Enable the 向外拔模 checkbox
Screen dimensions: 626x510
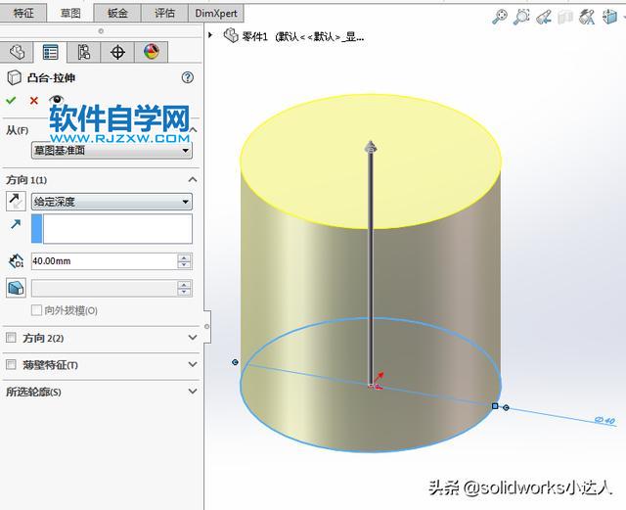(36, 309)
